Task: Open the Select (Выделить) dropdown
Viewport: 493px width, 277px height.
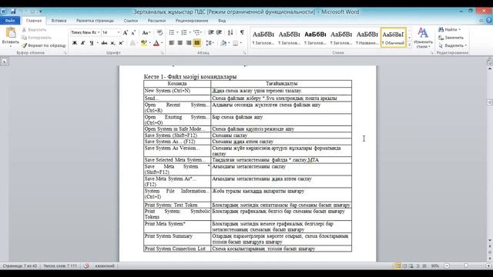Action: pos(452,45)
